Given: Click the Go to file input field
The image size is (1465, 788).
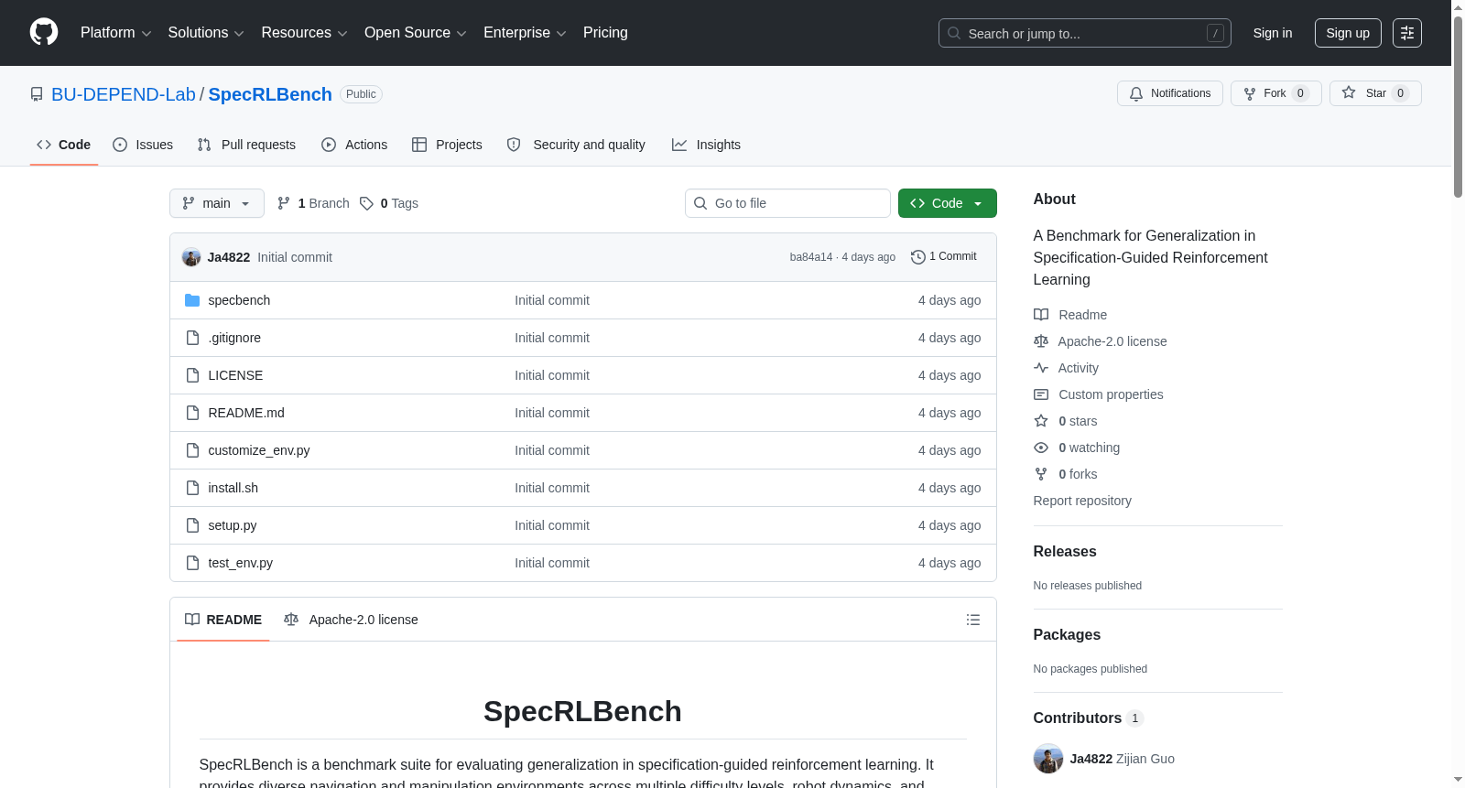Looking at the screenshot, I should (x=787, y=203).
